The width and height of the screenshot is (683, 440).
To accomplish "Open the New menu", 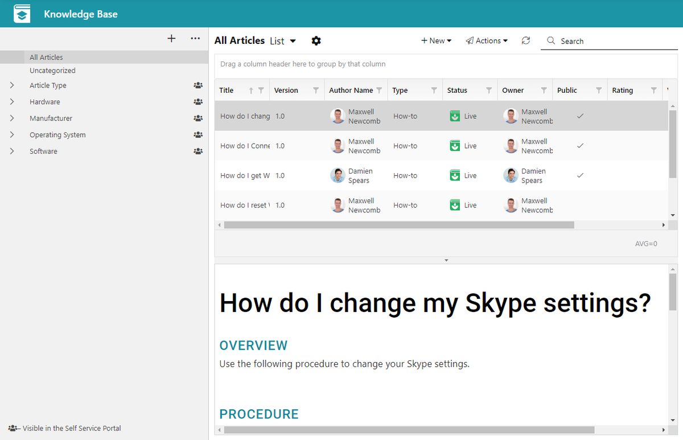I will click(436, 40).
